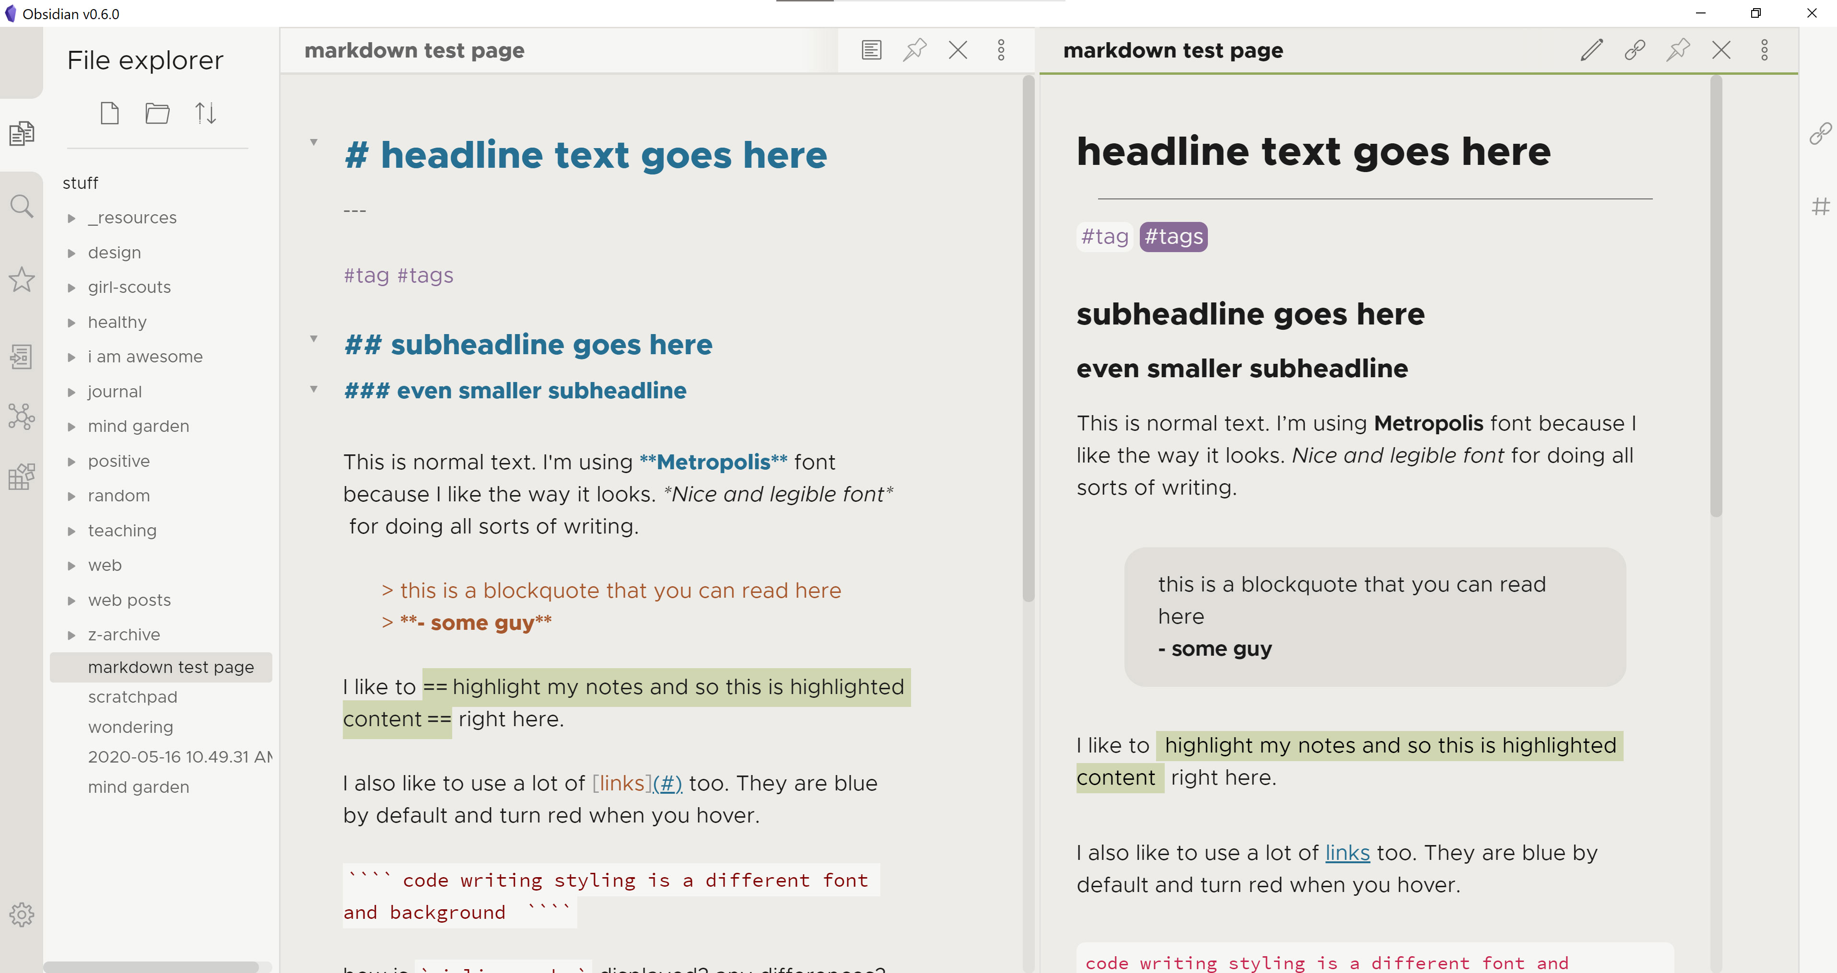Change sort order in file explorer
1837x973 pixels.
tap(205, 113)
